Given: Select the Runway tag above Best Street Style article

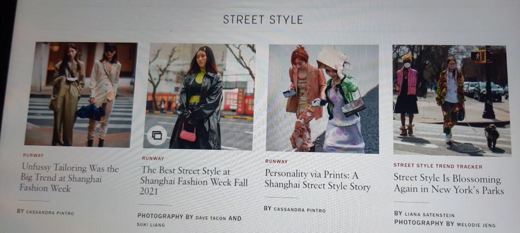Looking at the screenshot, I should point(153,158).
